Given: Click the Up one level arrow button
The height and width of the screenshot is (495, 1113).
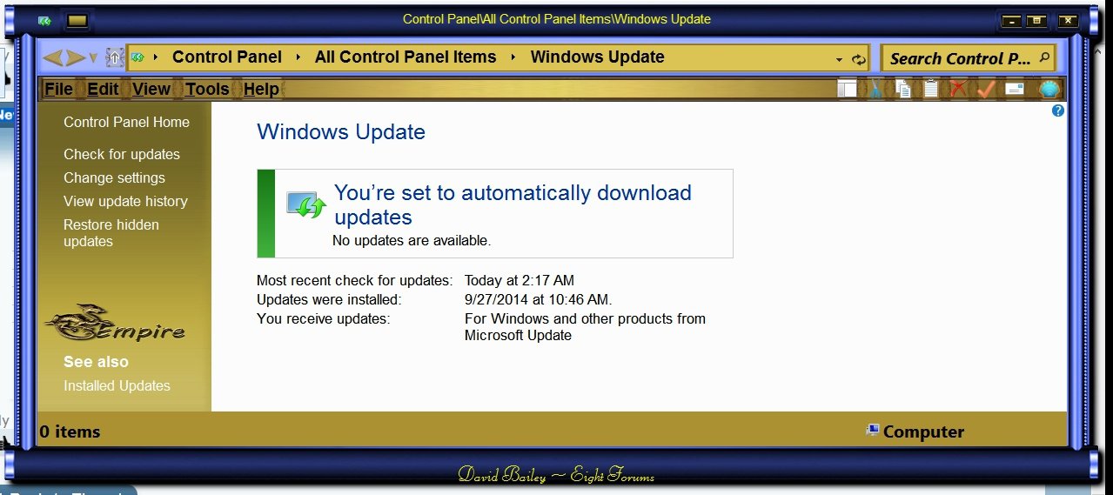Looking at the screenshot, I should tap(115, 57).
